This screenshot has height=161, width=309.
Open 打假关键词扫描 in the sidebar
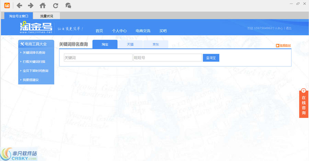click(x=34, y=62)
